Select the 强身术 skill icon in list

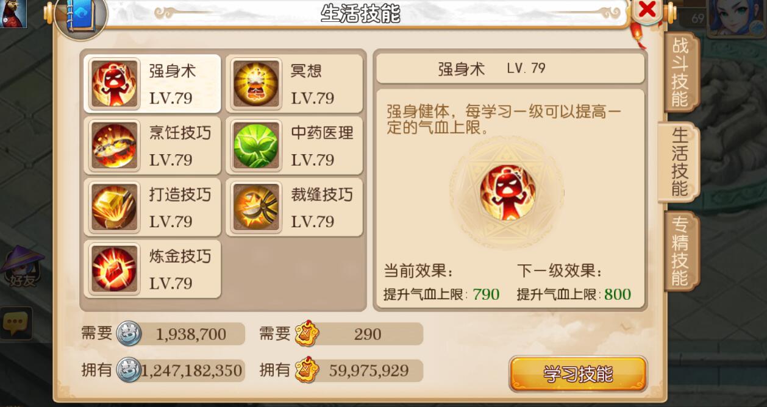[x=115, y=84]
